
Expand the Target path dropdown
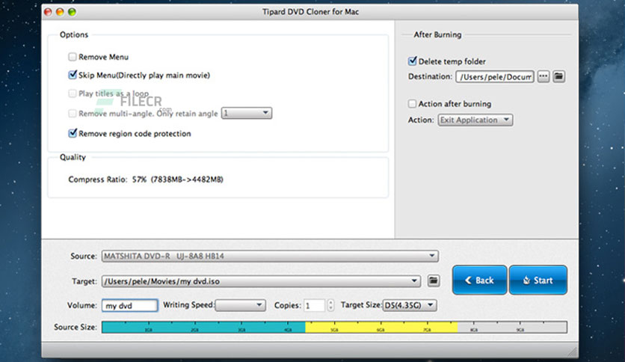tap(261, 281)
